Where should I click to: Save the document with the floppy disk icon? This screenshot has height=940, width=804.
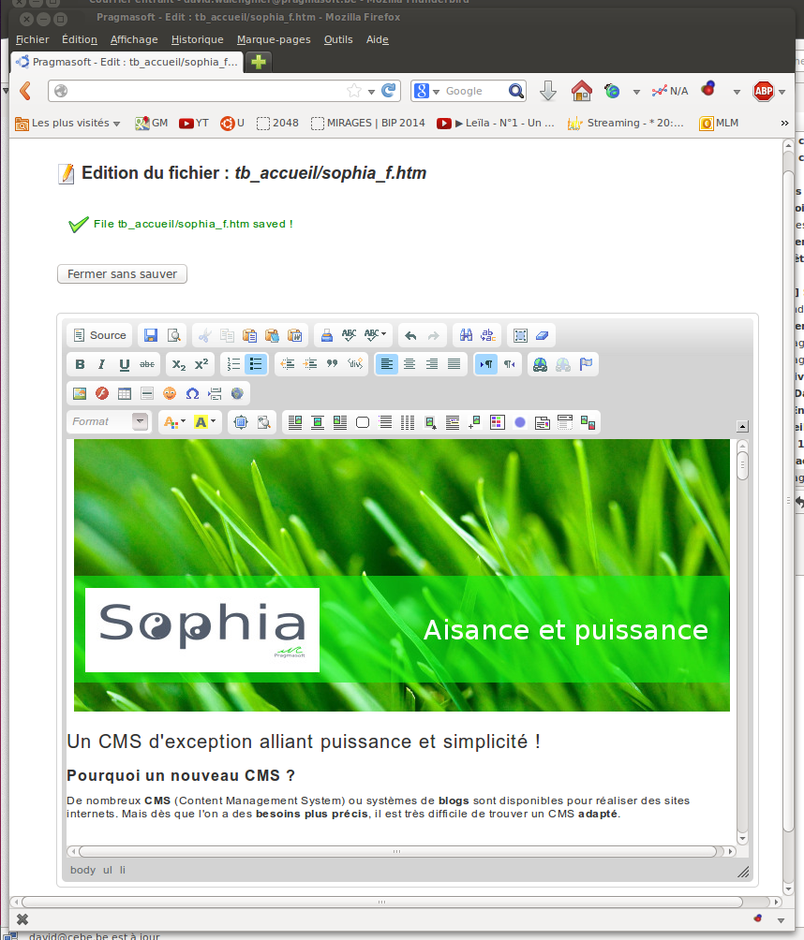click(x=151, y=335)
